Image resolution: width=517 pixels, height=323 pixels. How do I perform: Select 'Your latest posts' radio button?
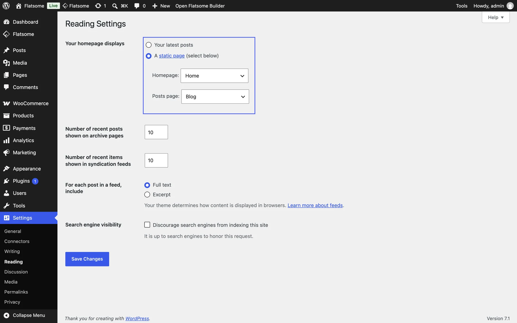148,45
